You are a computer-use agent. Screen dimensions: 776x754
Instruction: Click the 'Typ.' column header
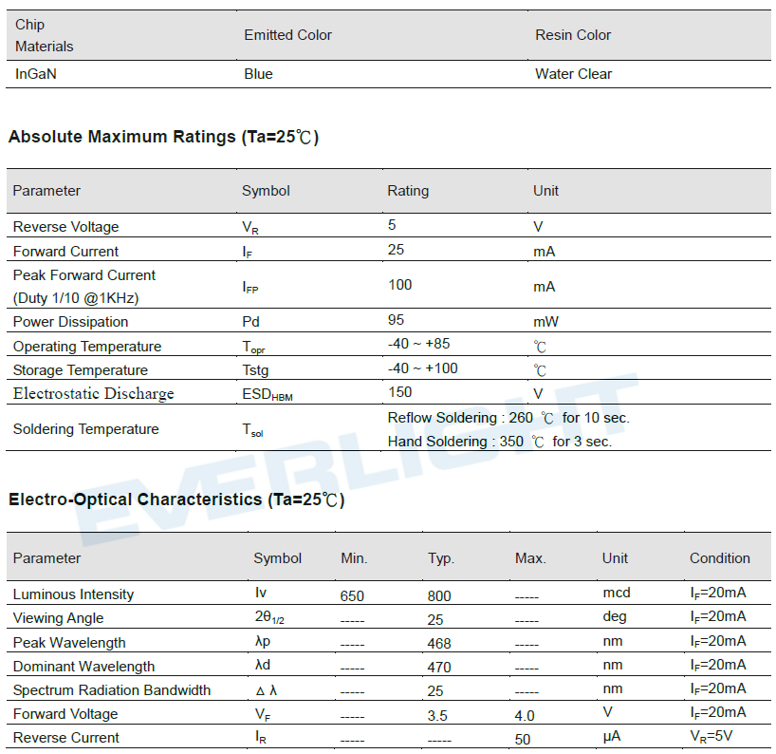441,558
